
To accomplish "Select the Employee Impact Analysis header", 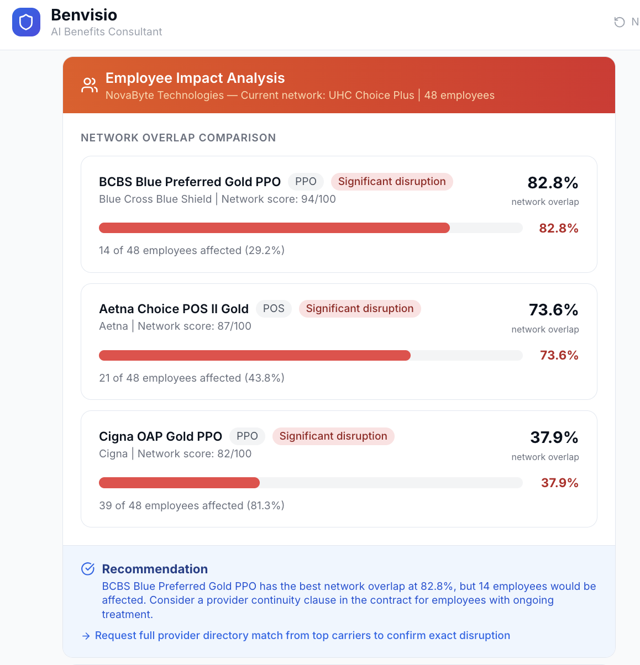I will coord(195,78).
